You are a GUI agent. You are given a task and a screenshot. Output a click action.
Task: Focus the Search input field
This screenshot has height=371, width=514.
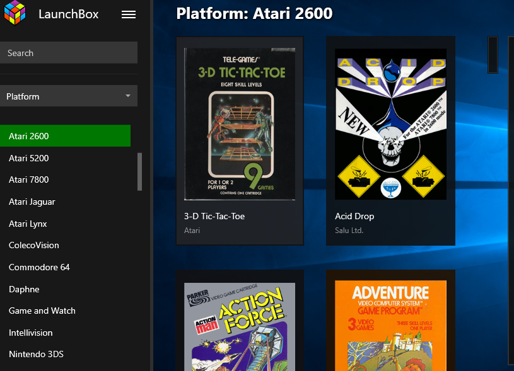[69, 52]
